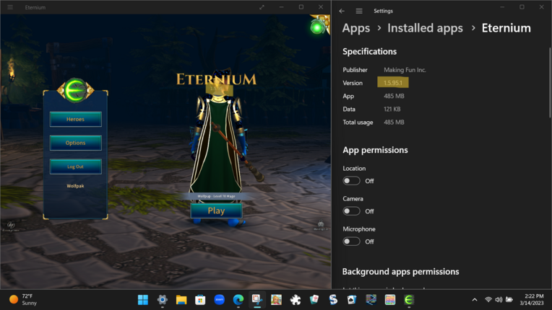Open the Heroes menu in Eternium
This screenshot has height=310, width=552.
coord(75,120)
